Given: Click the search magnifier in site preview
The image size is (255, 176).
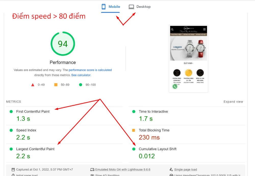Looking at the screenshot, I should [x=172, y=30].
